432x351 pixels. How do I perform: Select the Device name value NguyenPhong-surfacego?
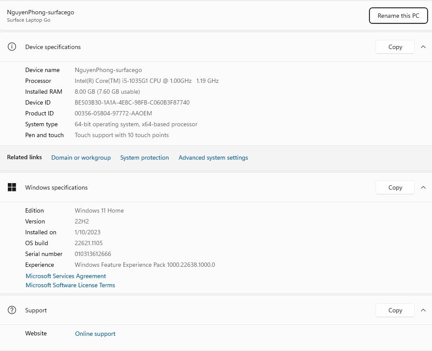(108, 70)
